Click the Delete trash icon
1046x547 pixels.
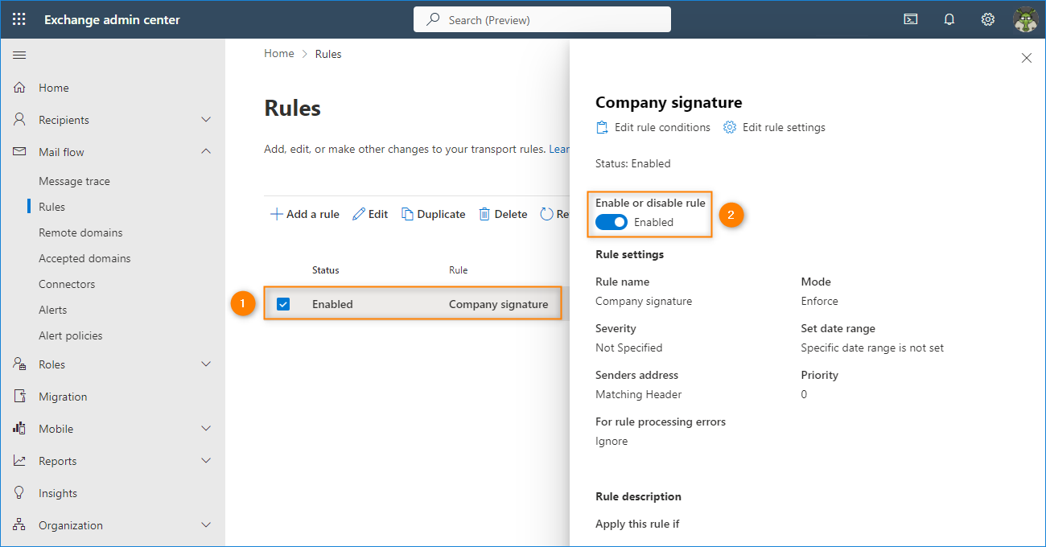484,214
